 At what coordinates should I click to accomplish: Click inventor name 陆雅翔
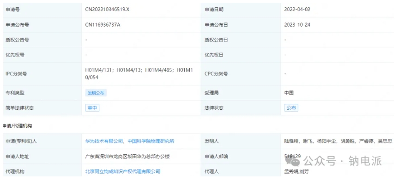pyautogui.click(x=292, y=141)
